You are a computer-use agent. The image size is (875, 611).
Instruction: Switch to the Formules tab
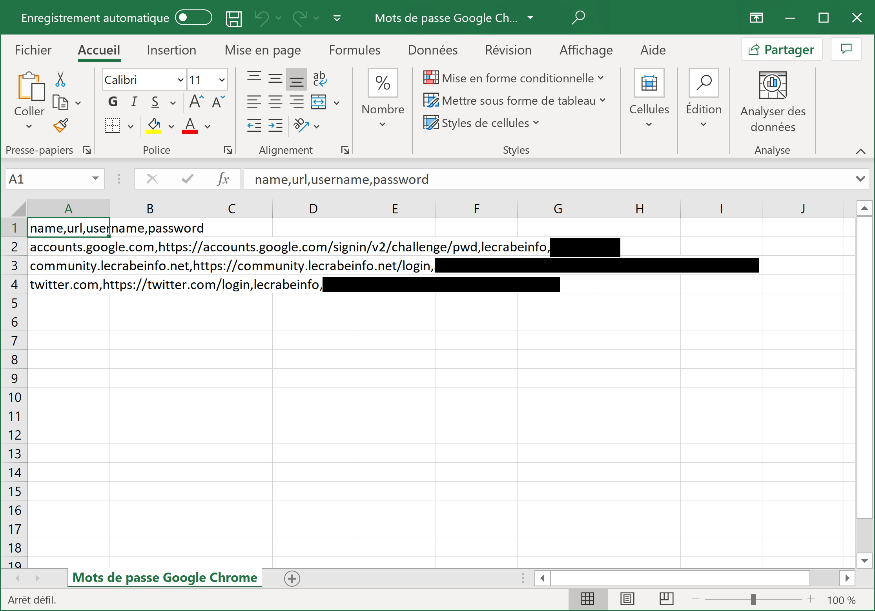[x=355, y=50]
